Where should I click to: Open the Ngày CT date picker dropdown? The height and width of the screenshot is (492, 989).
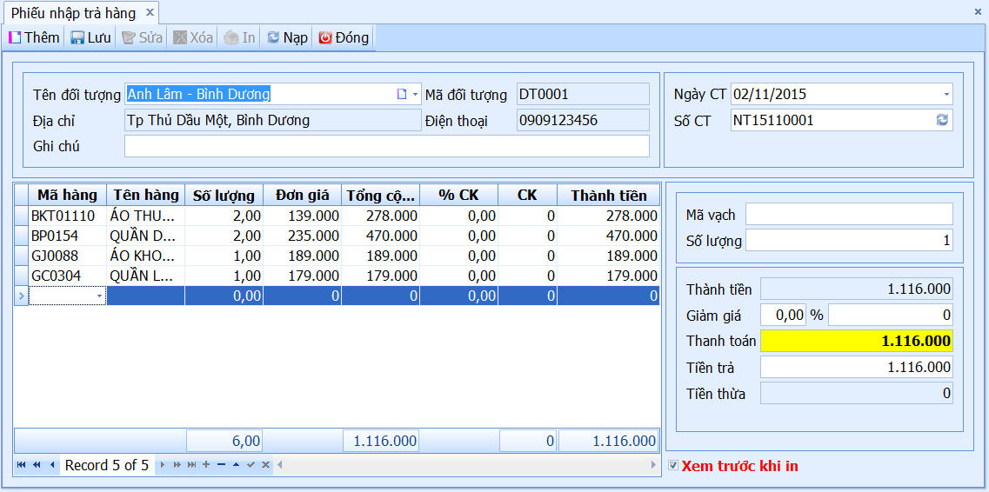point(946,95)
